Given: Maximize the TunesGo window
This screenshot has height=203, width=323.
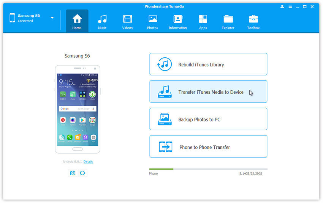Looking at the screenshot, I should tap(305, 6).
